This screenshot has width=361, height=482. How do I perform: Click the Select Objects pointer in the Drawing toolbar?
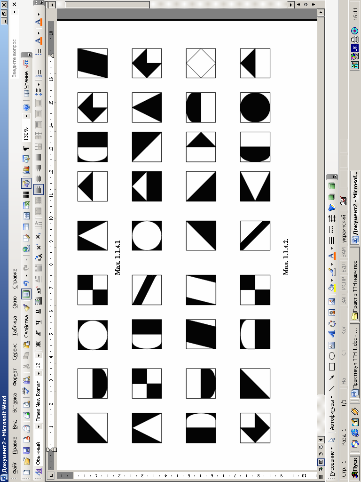[332, 440]
